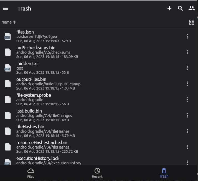This screenshot has width=198, height=181.
Task: Click the file icon of last-build.bin
Action: [x=8, y=115]
